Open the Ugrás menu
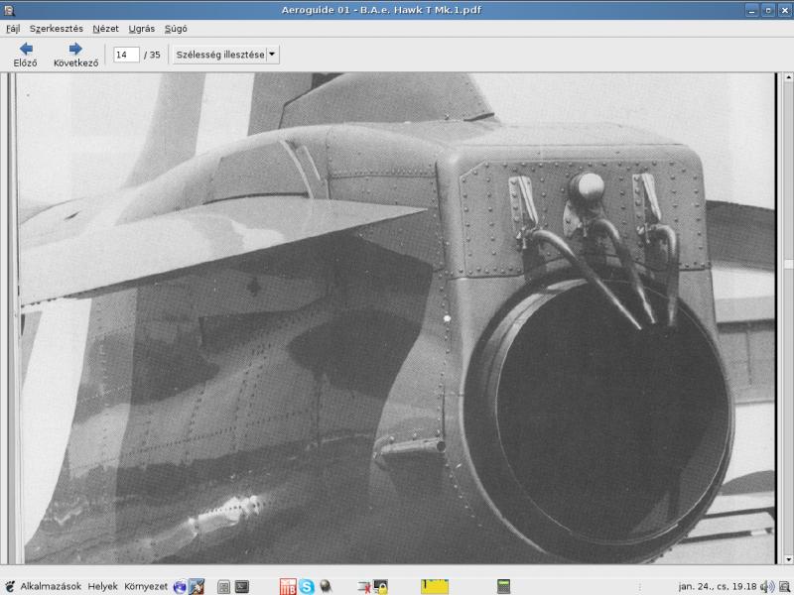The width and height of the screenshot is (794, 595). tap(142, 29)
